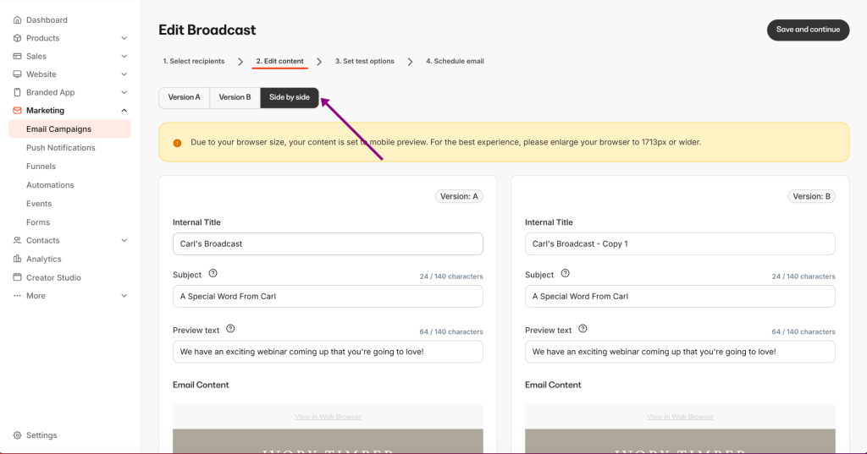Click the Website monitor icon

point(17,74)
